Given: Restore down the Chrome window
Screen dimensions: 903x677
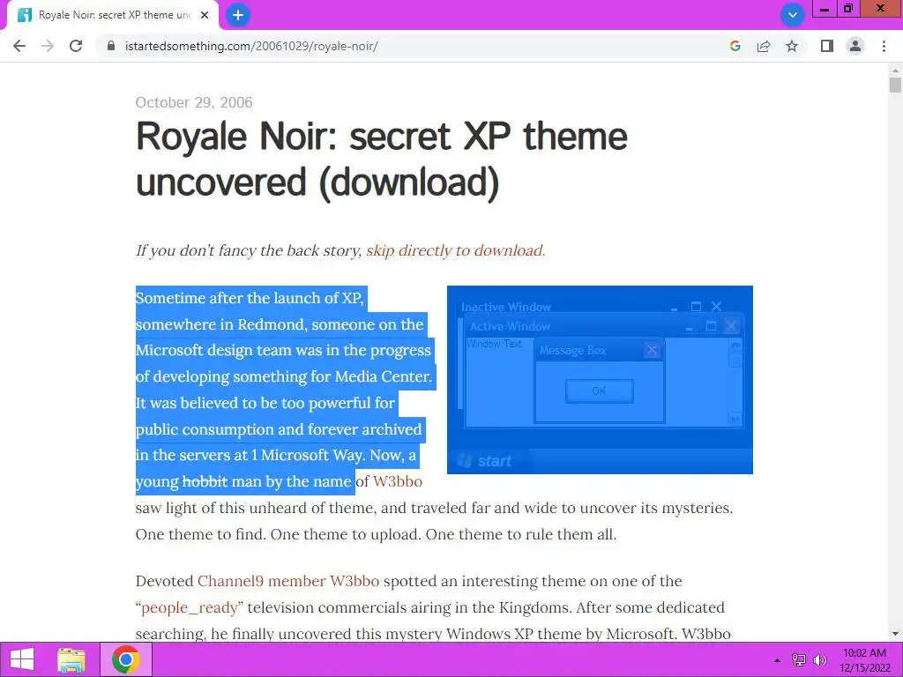Looking at the screenshot, I should coord(847,9).
